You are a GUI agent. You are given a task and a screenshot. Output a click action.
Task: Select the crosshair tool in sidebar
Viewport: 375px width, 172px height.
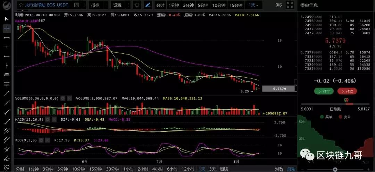coord(7,29)
